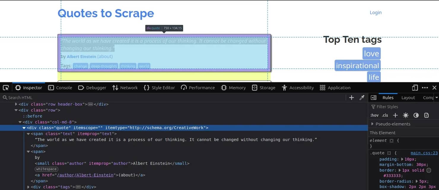Expand the div class tags node
Screen dimensions: 439x190
[x=28, y=187]
